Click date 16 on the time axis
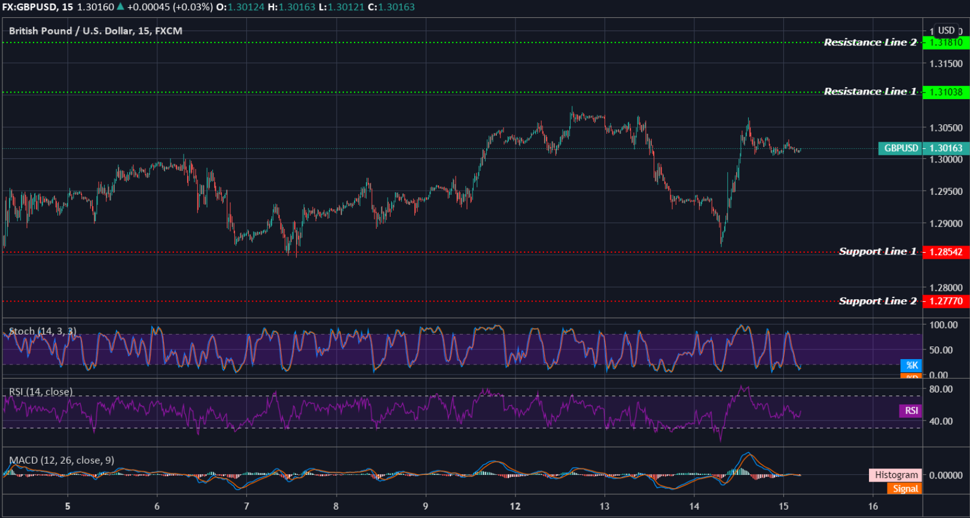Viewport: 970px width, 518px height. coord(873,506)
